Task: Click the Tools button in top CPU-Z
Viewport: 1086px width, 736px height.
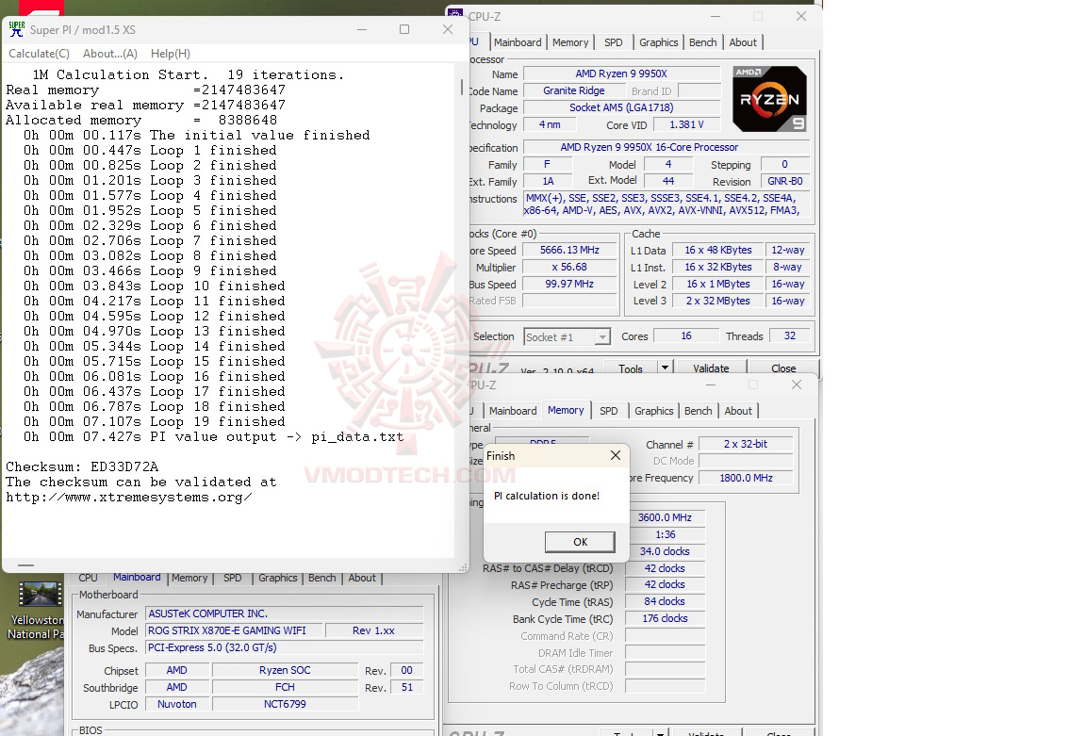Action: pyautogui.click(x=631, y=368)
